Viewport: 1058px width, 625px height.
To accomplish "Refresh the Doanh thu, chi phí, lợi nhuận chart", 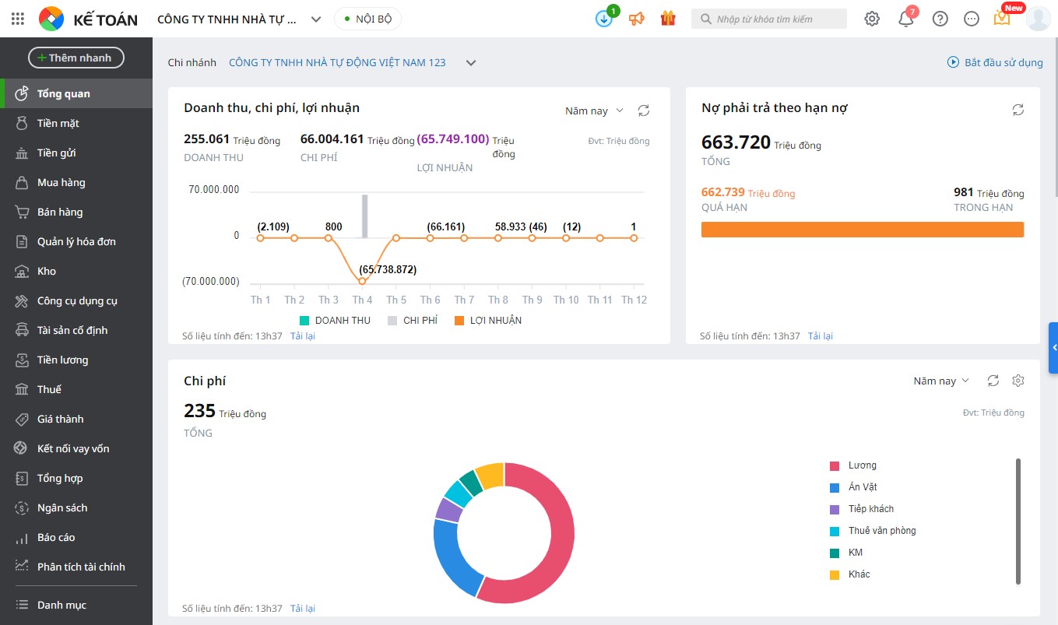I will pyautogui.click(x=644, y=111).
